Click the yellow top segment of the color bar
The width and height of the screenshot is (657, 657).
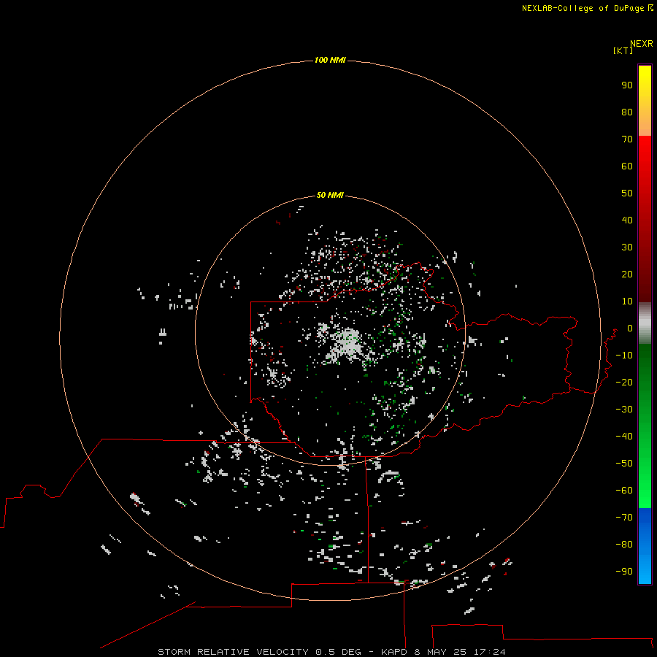(645, 101)
